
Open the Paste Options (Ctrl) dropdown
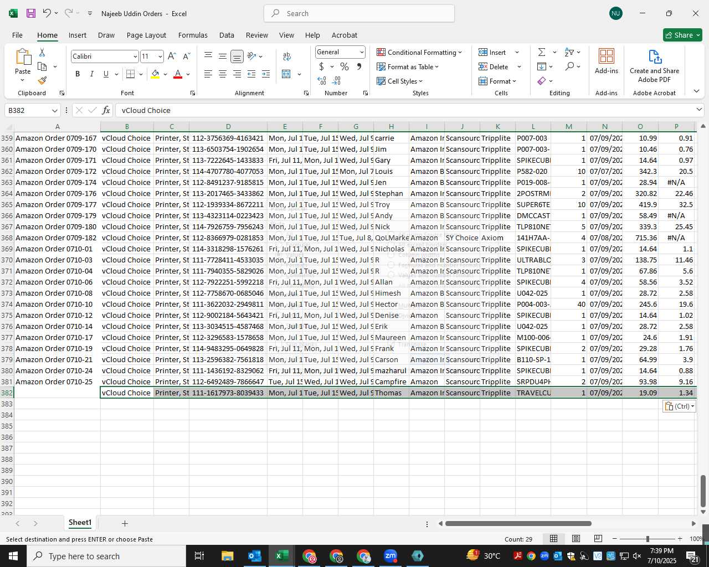tap(679, 406)
